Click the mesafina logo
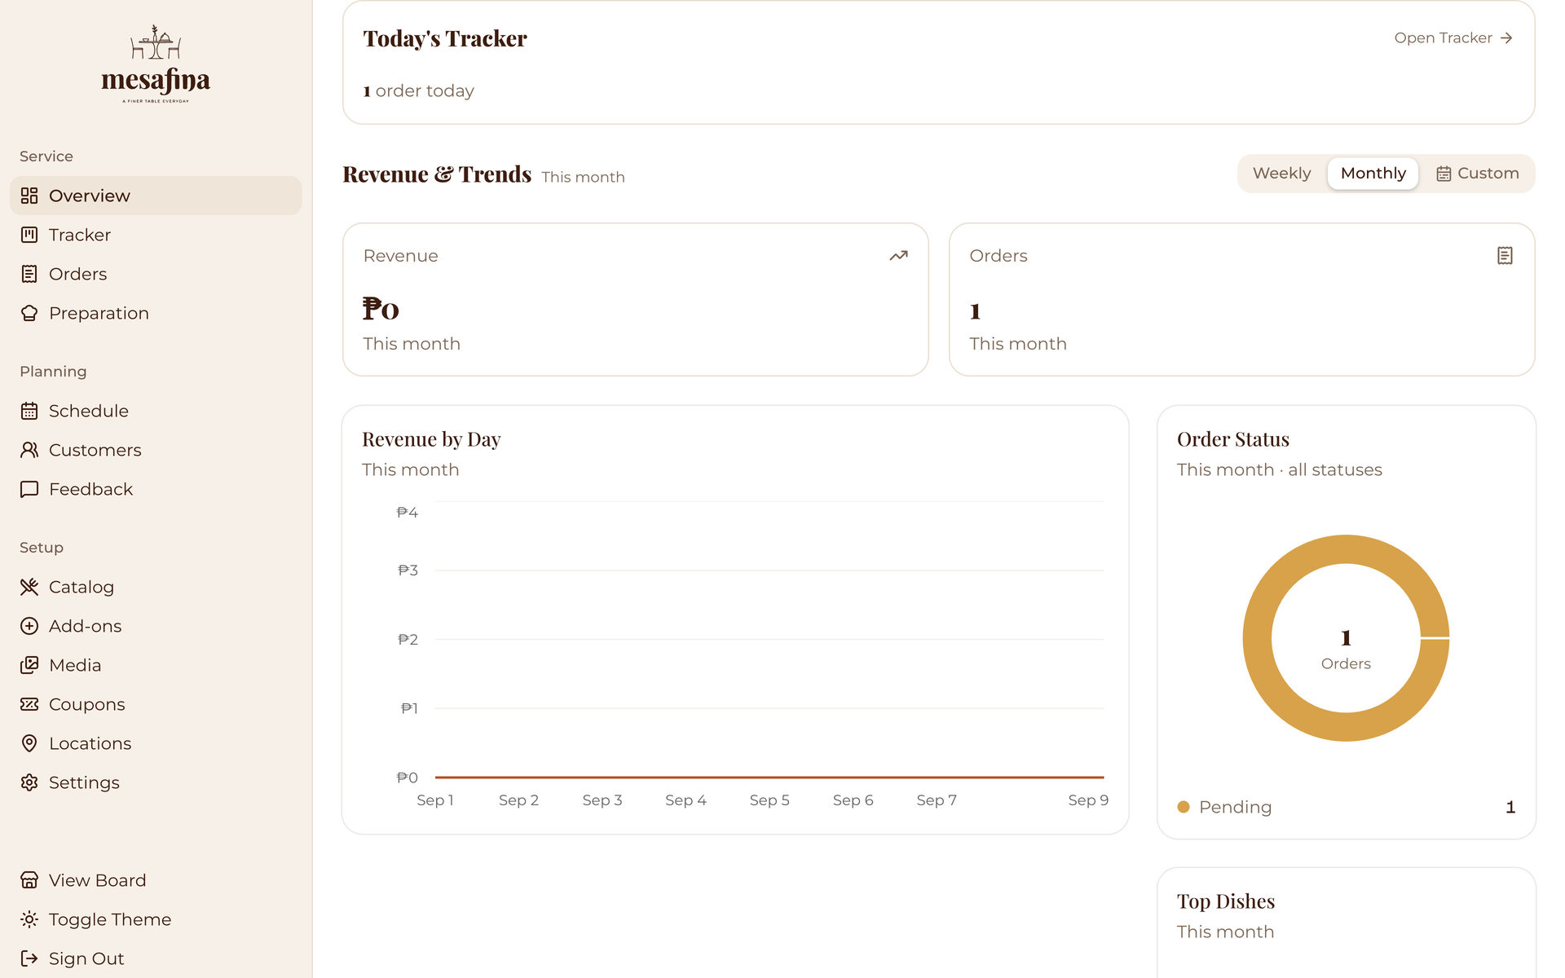This screenshot has height=978, width=1565. (156, 64)
